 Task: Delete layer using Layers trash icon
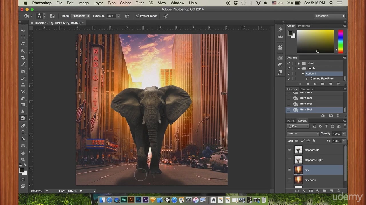coord(338,191)
